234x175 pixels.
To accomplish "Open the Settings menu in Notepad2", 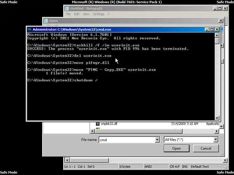I will coord(99,14).
